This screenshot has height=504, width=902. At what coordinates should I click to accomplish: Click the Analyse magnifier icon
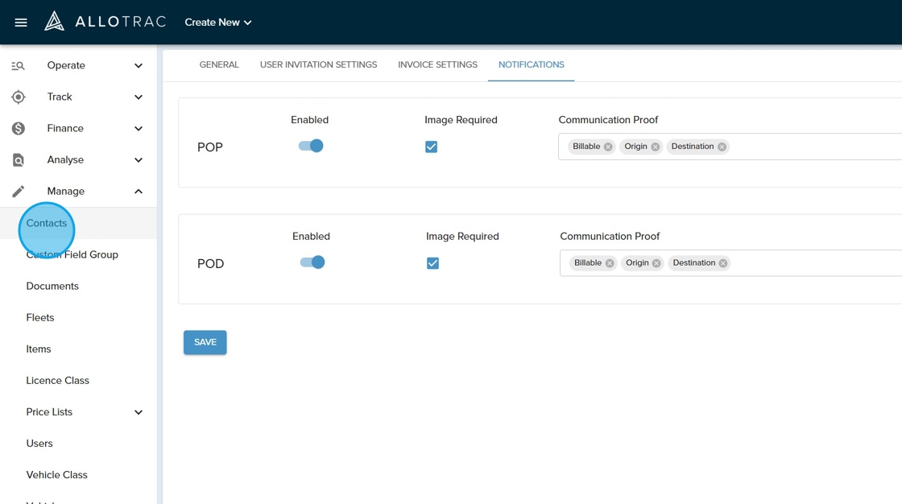click(x=18, y=160)
